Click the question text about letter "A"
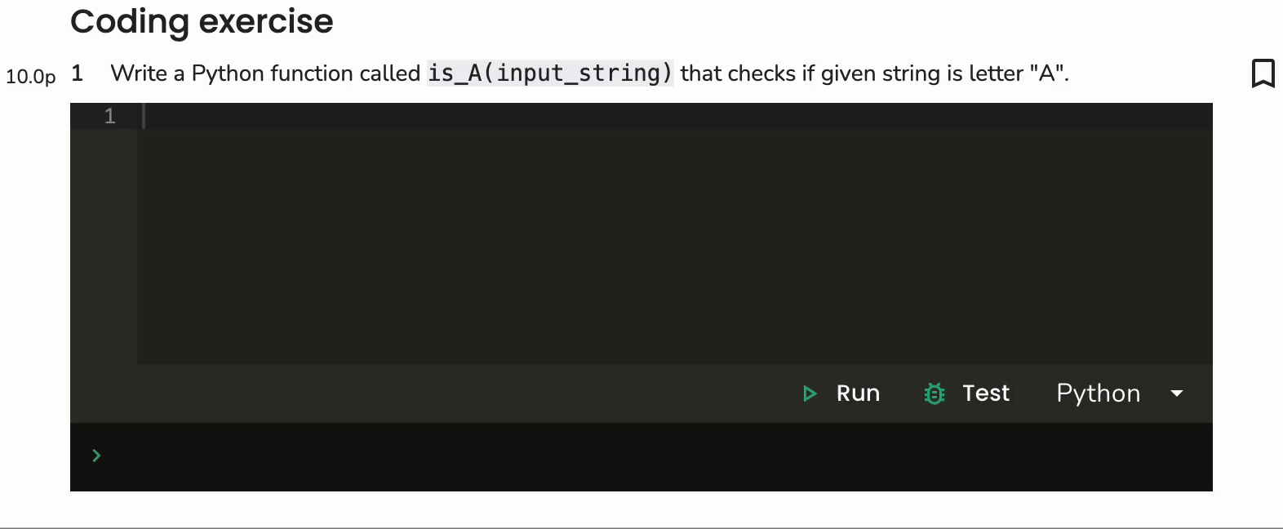Image resolution: width=1283 pixels, height=529 pixels. (x=589, y=73)
